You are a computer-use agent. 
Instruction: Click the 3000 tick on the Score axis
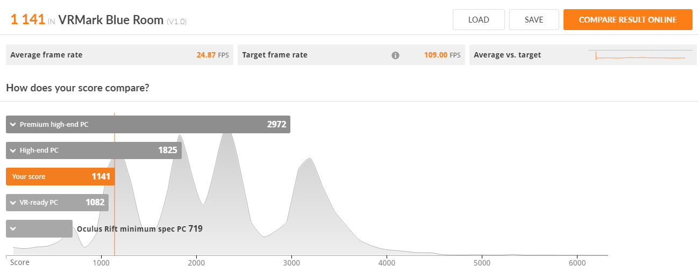tap(291, 263)
